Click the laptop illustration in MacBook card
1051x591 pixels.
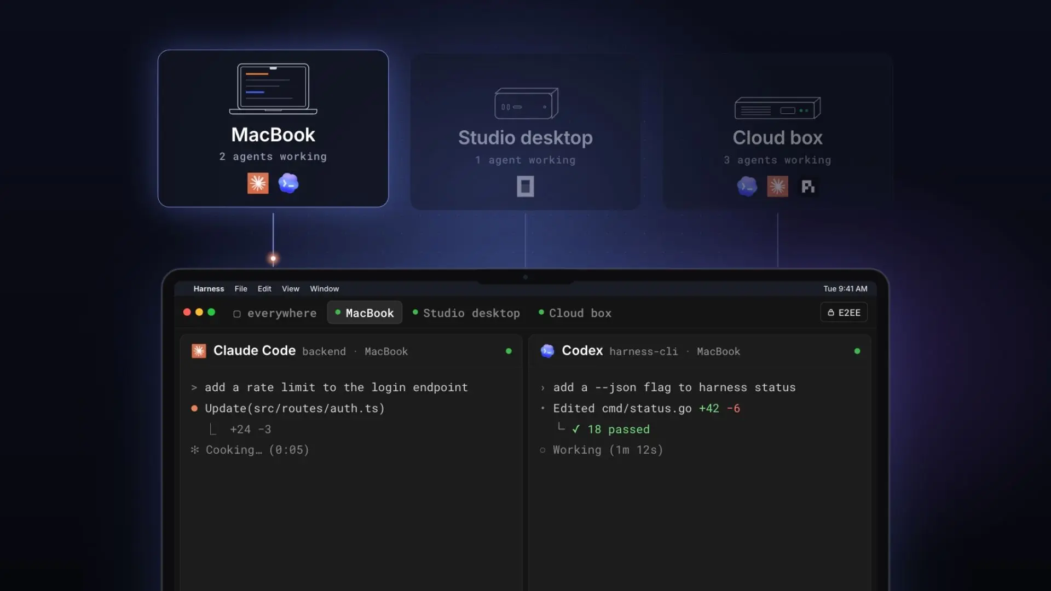click(273, 89)
